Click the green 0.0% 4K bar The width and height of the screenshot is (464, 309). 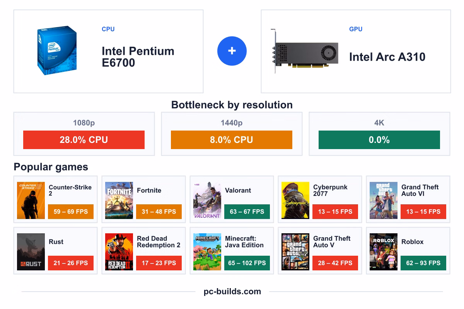(379, 140)
